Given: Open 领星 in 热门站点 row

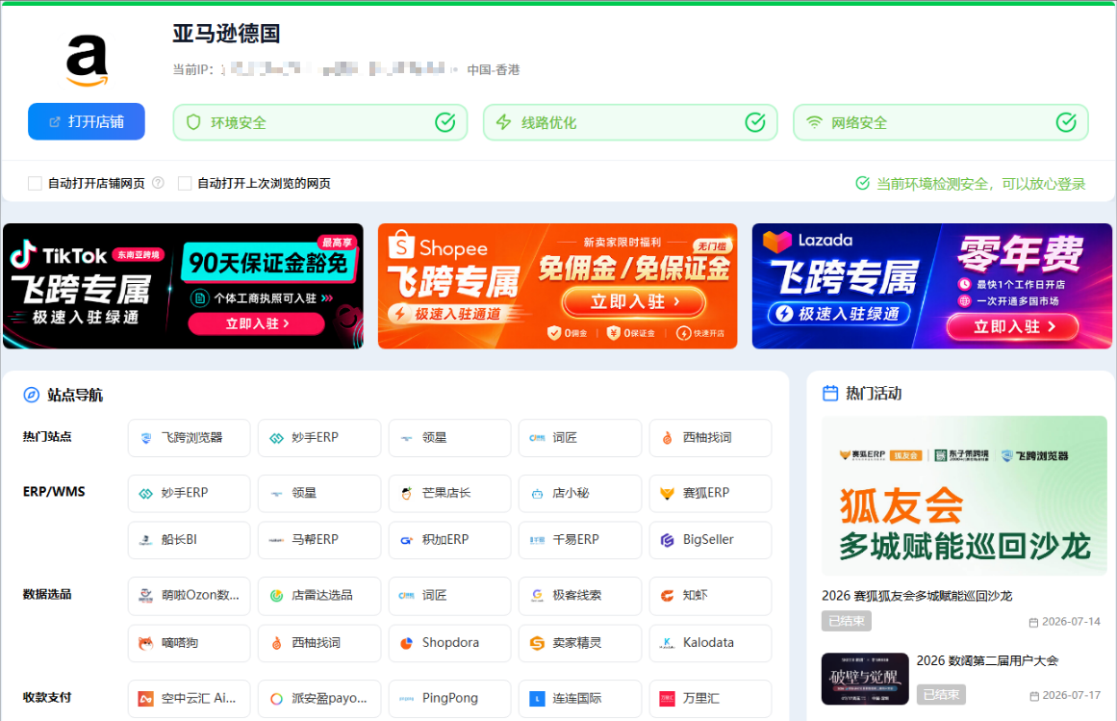Looking at the screenshot, I should (x=449, y=437).
